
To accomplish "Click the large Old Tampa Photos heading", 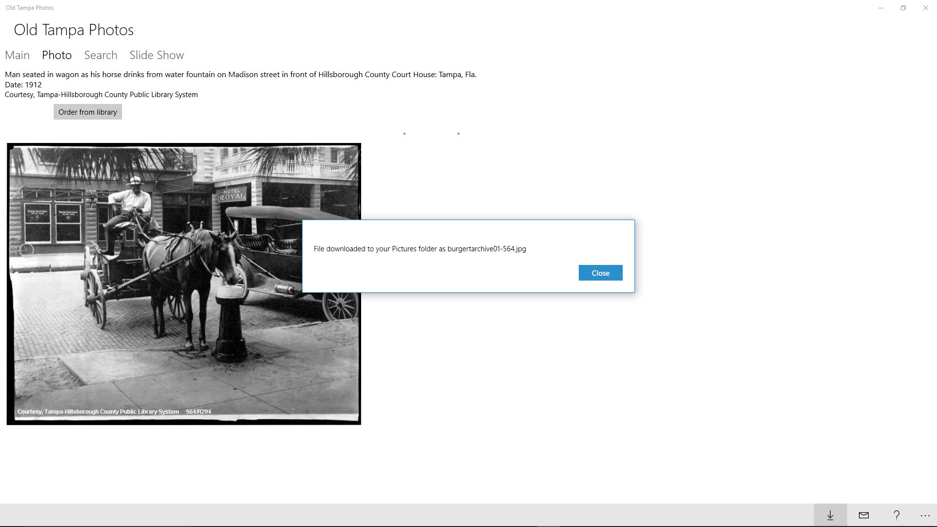I will 74,30.
